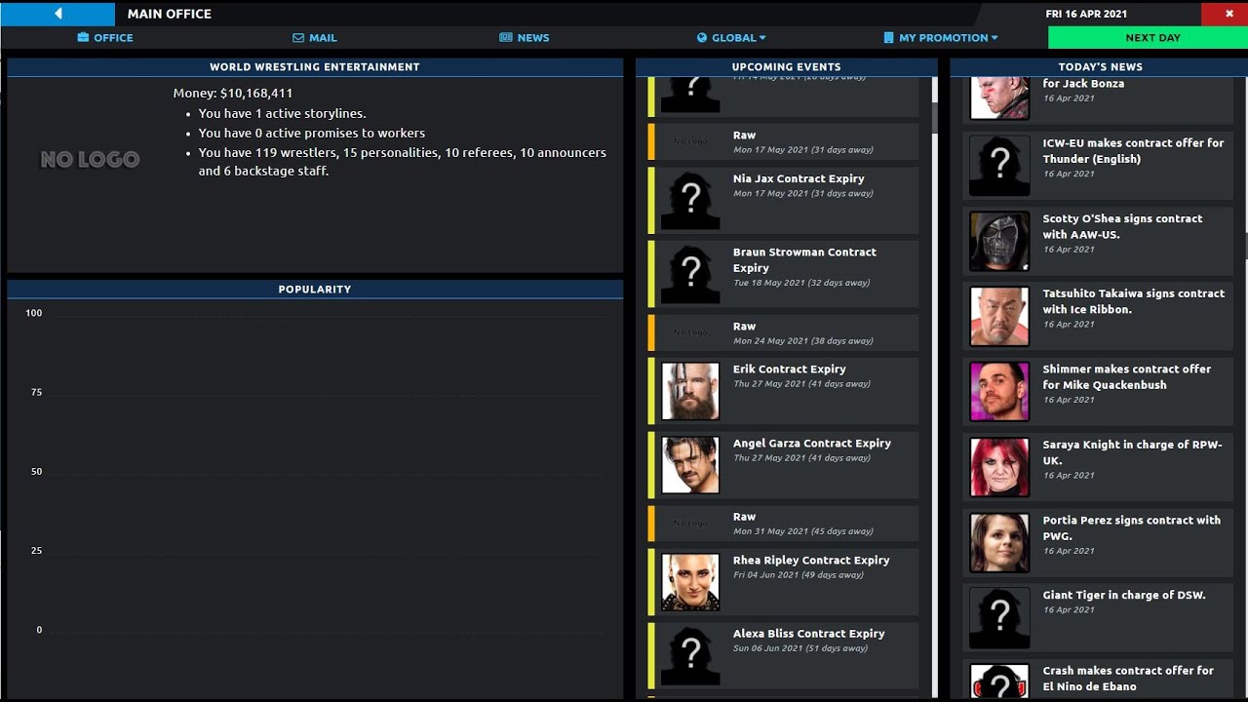
Task: Select Raw event on 17 May 2021
Action: [x=783, y=141]
